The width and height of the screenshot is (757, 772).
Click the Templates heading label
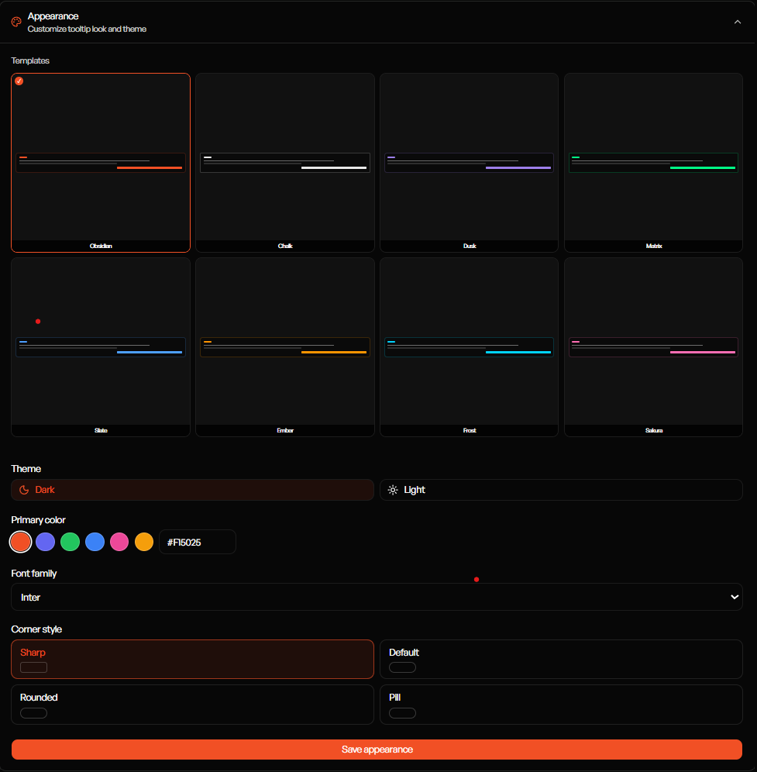[x=30, y=60]
